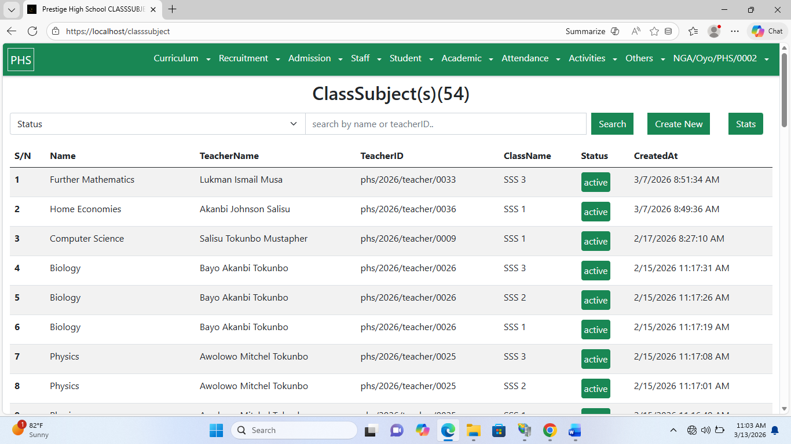Click the browser back arrow
Viewport: 791px width, 444px height.
coord(12,31)
